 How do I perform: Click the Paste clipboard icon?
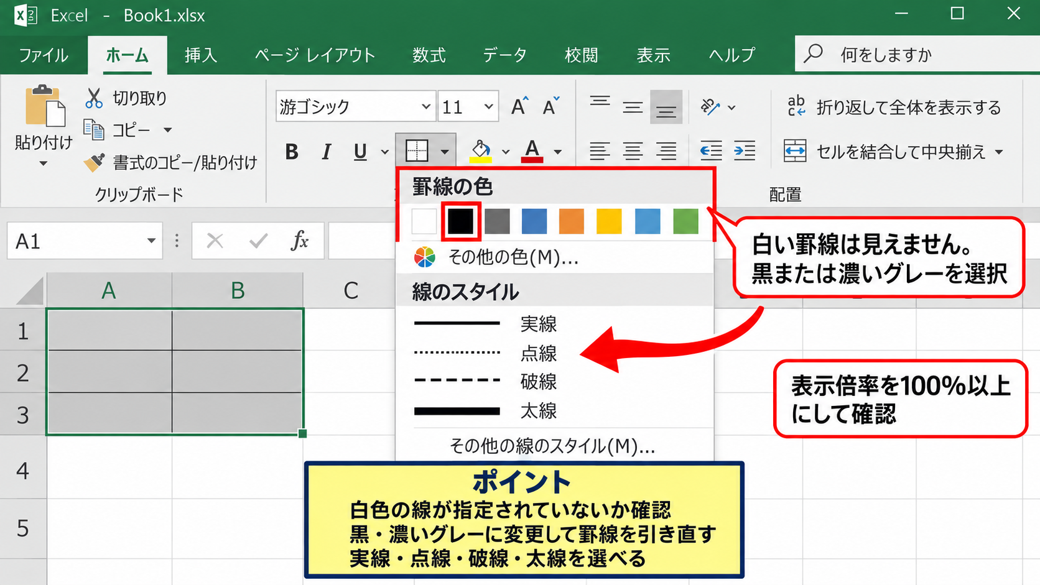pos(45,106)
